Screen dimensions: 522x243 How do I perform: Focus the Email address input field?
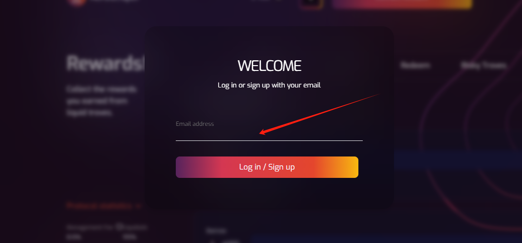[x=269, y=133]
